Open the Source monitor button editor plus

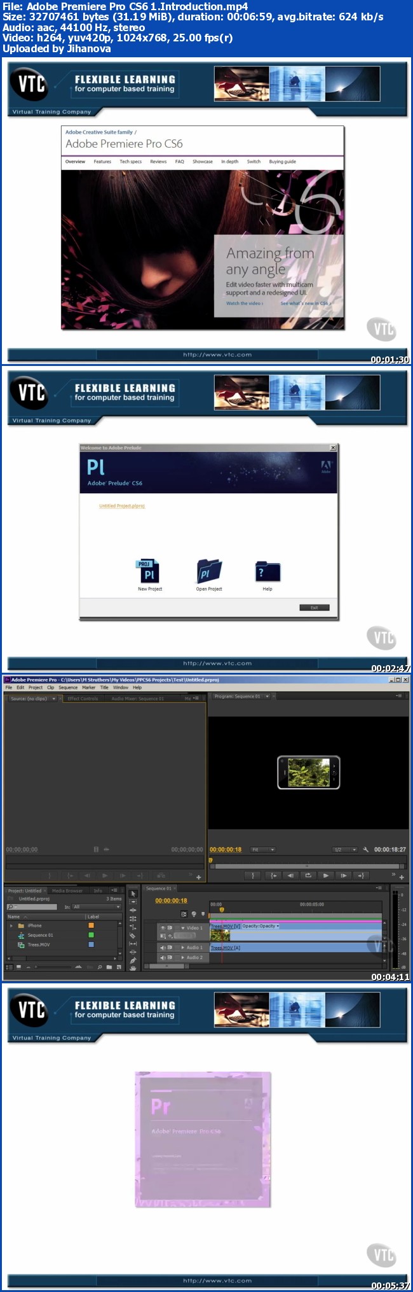pyautogui.click(x=198, y=877)
